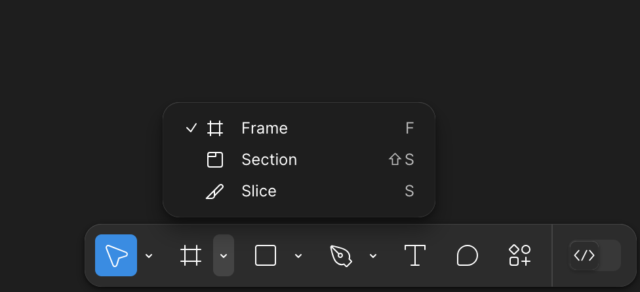Click the Section icon in the menu
Screen dimensions: 640x292
[x=215, y=160]
